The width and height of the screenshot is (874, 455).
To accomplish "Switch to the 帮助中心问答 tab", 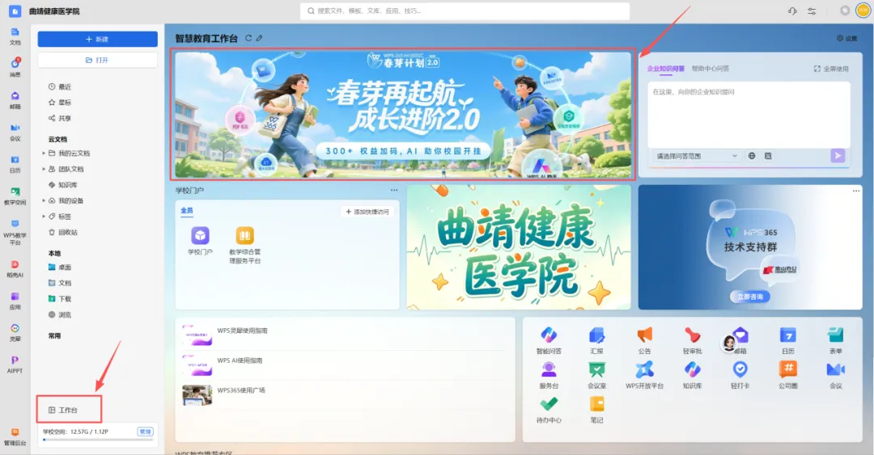I will [x=711, y=69].
